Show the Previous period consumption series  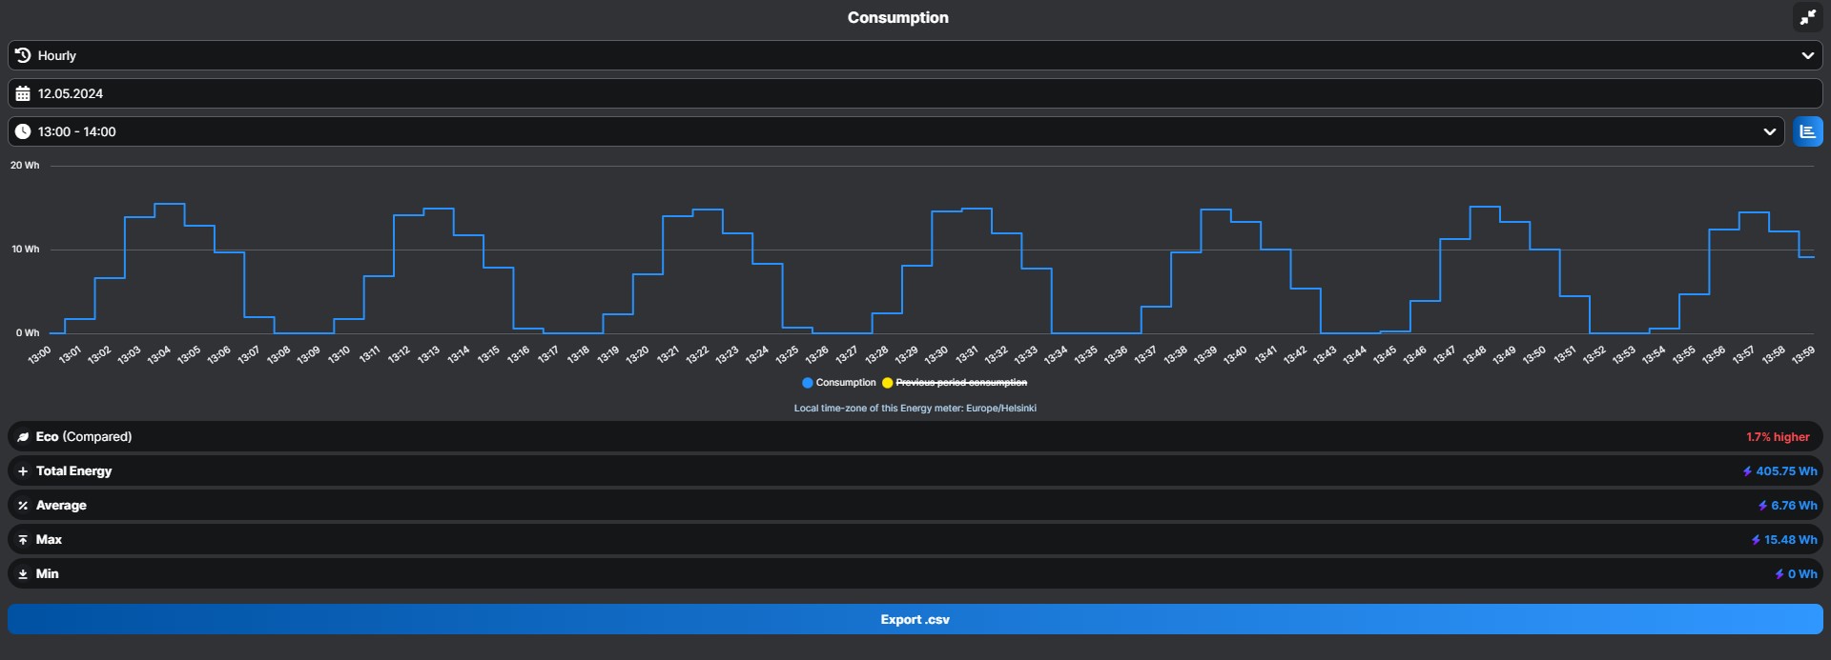(x=961, y=383)
